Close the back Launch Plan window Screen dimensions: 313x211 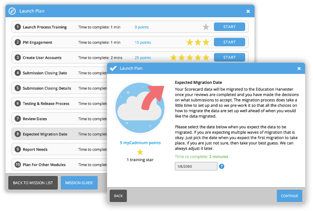(248, 11)
